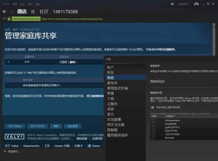This screenshot has width=218, height=161.
Task: Open the 视图 menu
Action: tap(15, 4)
